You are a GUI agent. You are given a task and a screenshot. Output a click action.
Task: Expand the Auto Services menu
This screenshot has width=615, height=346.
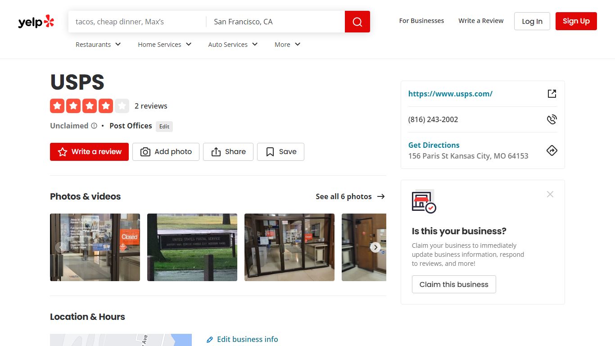pyautogui.click(x=233, y=45)
